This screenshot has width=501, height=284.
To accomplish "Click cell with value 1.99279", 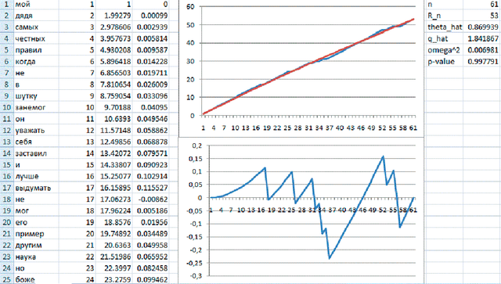I will click(114, 16).
